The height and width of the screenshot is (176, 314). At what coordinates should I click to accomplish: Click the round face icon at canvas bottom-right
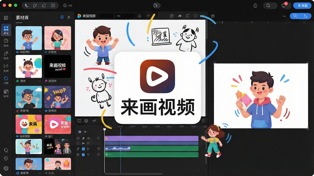(x=203, y=121)
